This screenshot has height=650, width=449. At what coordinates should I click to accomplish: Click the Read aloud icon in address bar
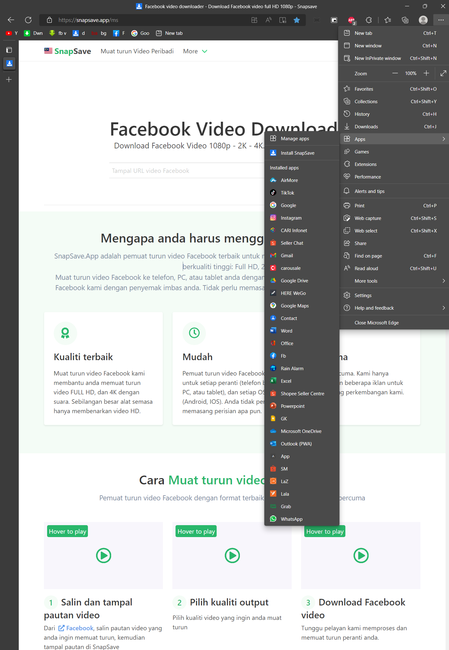(x=268, y=20)
